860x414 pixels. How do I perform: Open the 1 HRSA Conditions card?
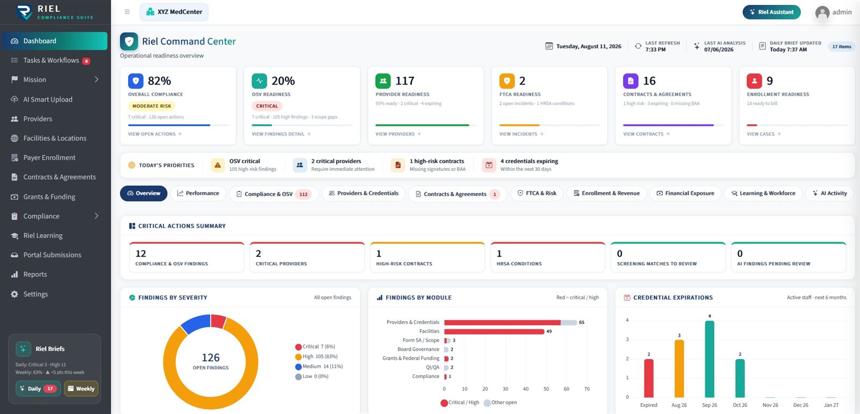548,257
